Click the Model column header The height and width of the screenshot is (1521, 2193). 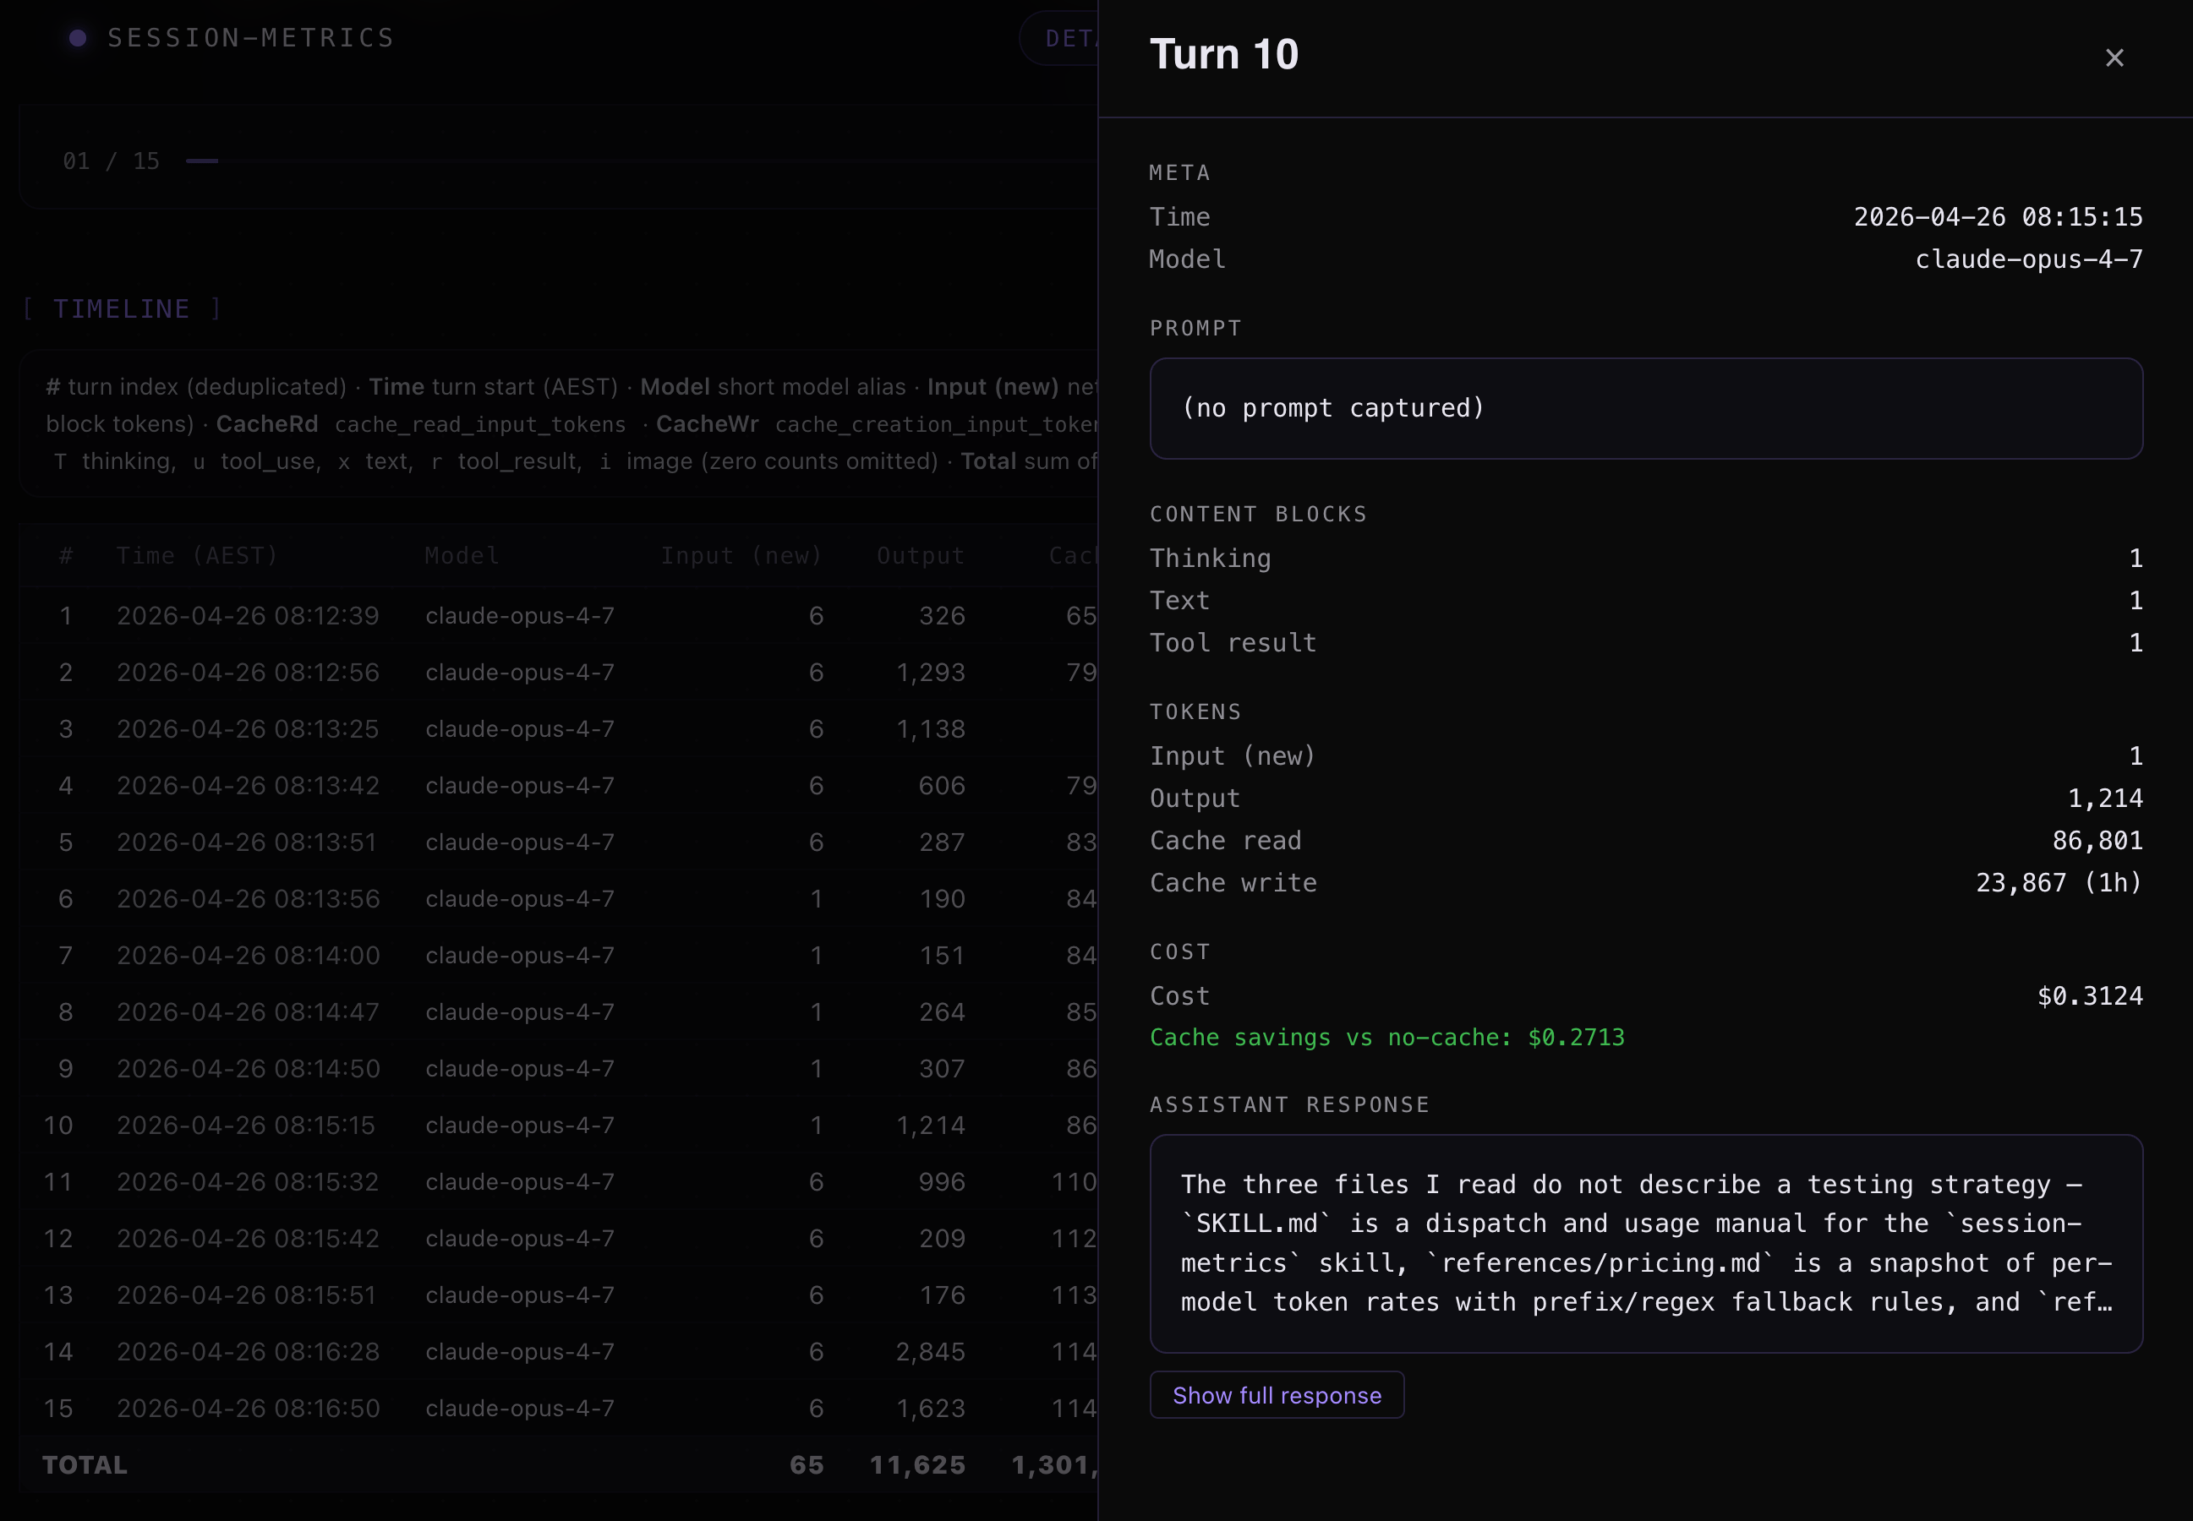point(462,556)
